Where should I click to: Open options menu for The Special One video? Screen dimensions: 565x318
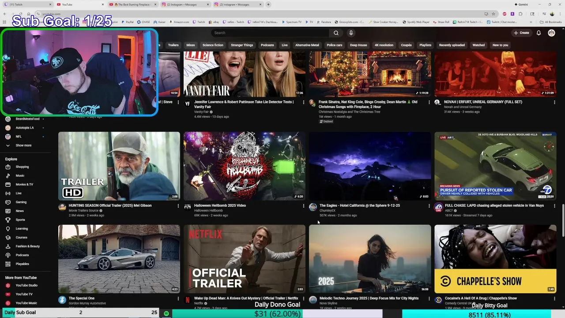tap(178, 299)
